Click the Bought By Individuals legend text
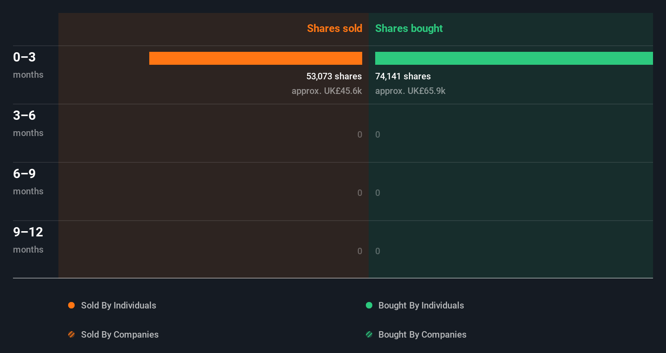The height and width of the screenshot is (353, 666). pos(421,305)
